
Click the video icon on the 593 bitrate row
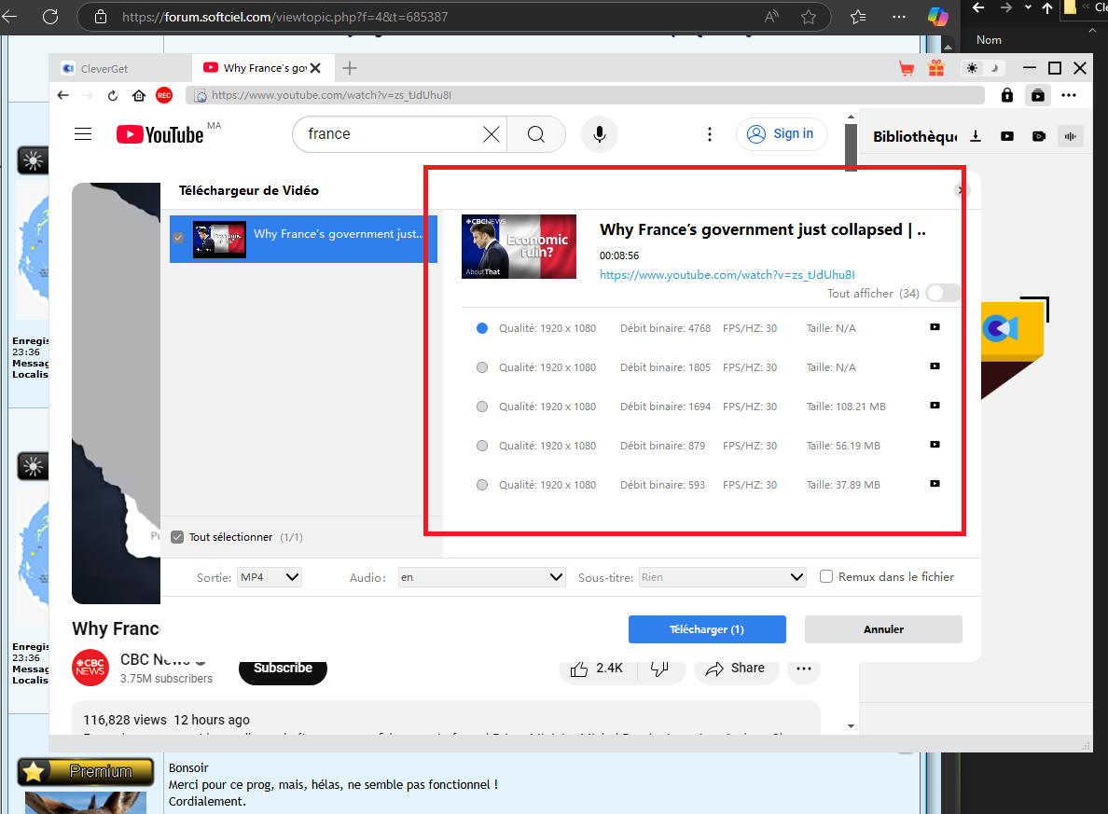[935, 484]
